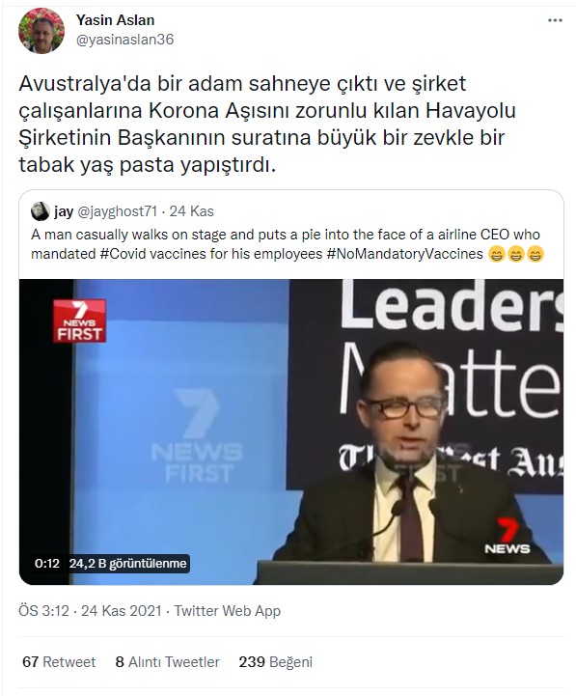View the 239 Beğeni list
The width and height of the screenshot is (576, 696).
click(x=276, y=662)
